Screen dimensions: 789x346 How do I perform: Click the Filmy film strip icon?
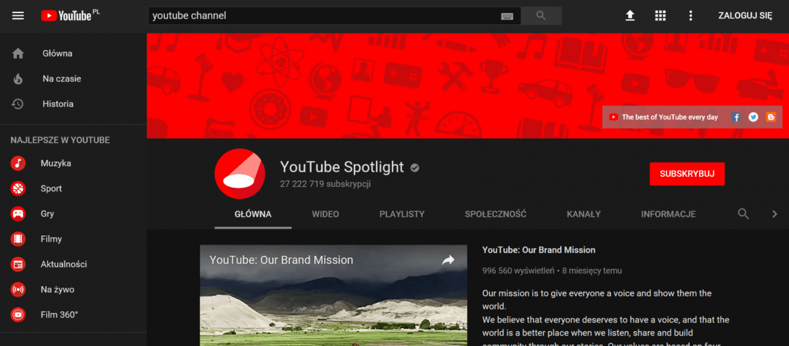(x=18, y=239)
